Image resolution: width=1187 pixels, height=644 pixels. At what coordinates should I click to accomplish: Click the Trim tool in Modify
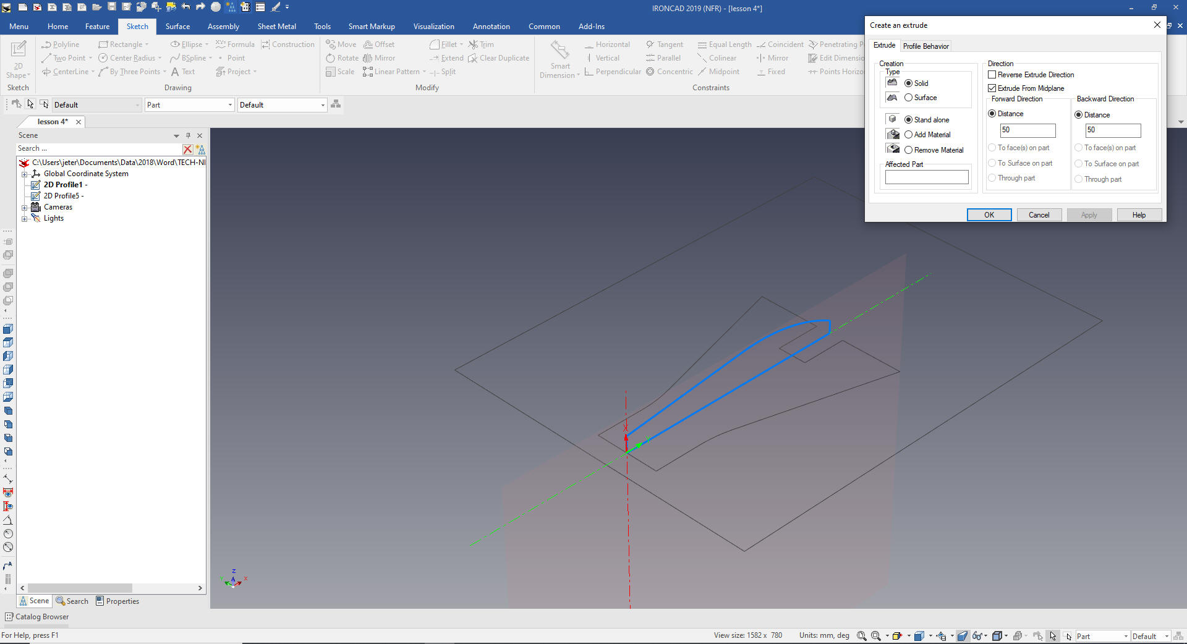pos(481,44)
